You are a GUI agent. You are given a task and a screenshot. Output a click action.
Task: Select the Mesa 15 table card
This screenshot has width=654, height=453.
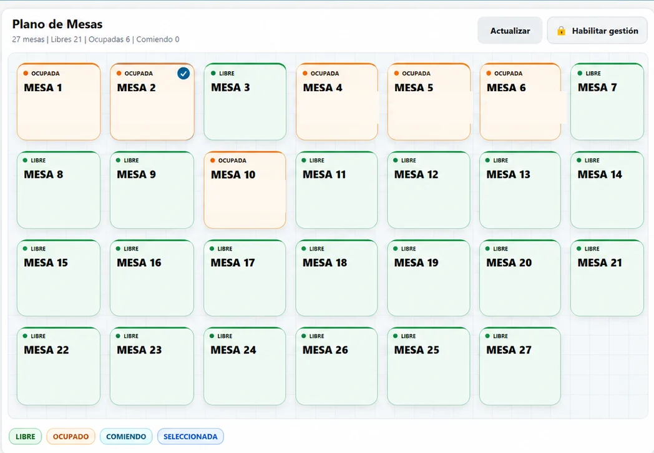coord(59,278)
